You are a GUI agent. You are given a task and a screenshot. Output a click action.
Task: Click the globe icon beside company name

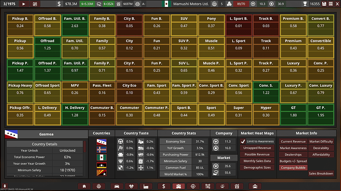(214, 4)
